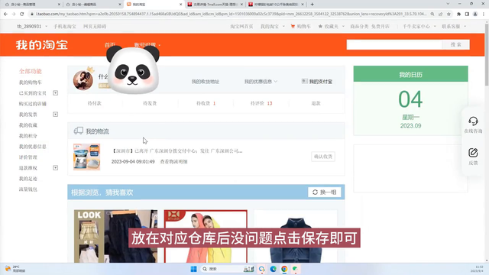
Task: Close the 我的淘宝 browser tab
Action: [180, 5]
